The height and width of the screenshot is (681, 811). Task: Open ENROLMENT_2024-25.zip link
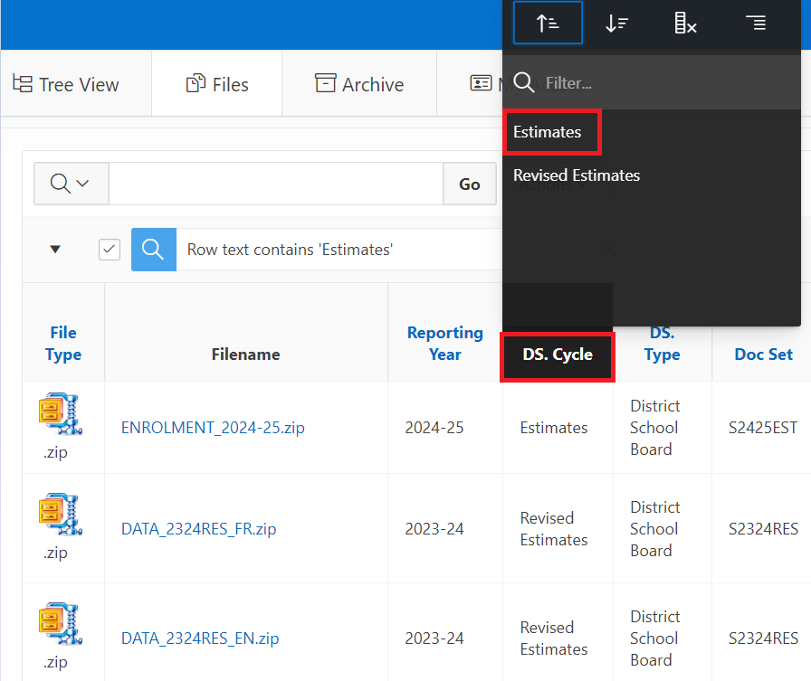(x=213, y=428)
